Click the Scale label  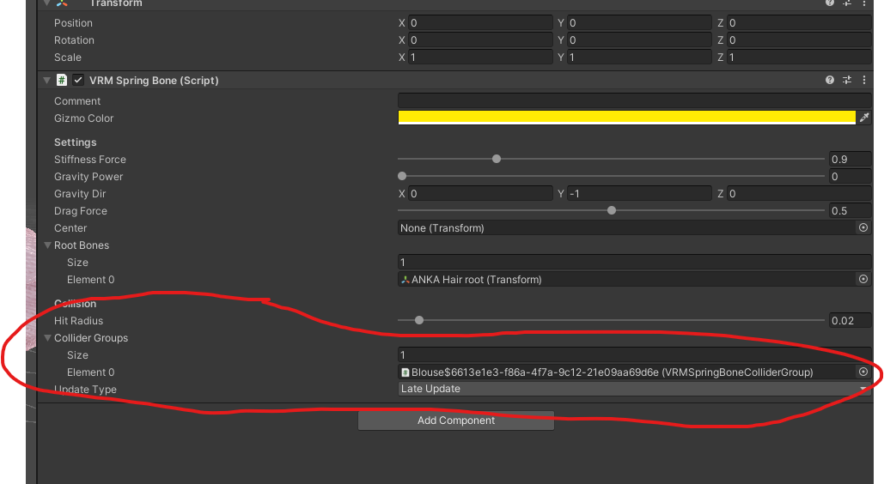[x=68, y=57]
